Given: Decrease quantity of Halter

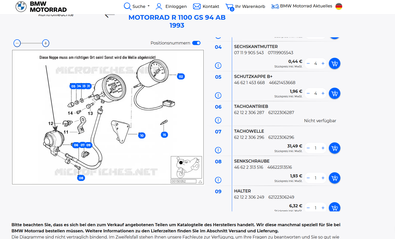Looking at the screenshot, I should (x=308, y=208).
